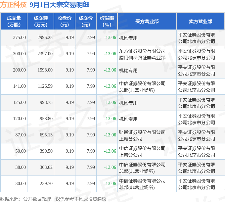Select buyer 东方证券股份有限公司厦门仙岳路证券营业部

pyautogui.click(x=142, y=54)
